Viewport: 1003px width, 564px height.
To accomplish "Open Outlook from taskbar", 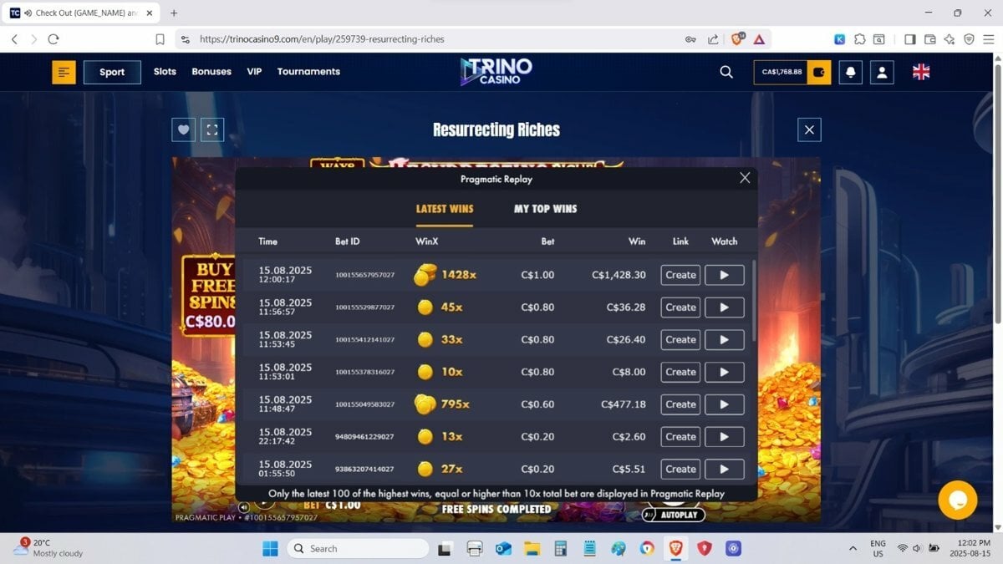I will tap(503, 549).
